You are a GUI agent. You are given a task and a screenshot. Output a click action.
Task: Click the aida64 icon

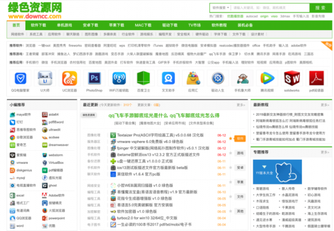point(44,115)
